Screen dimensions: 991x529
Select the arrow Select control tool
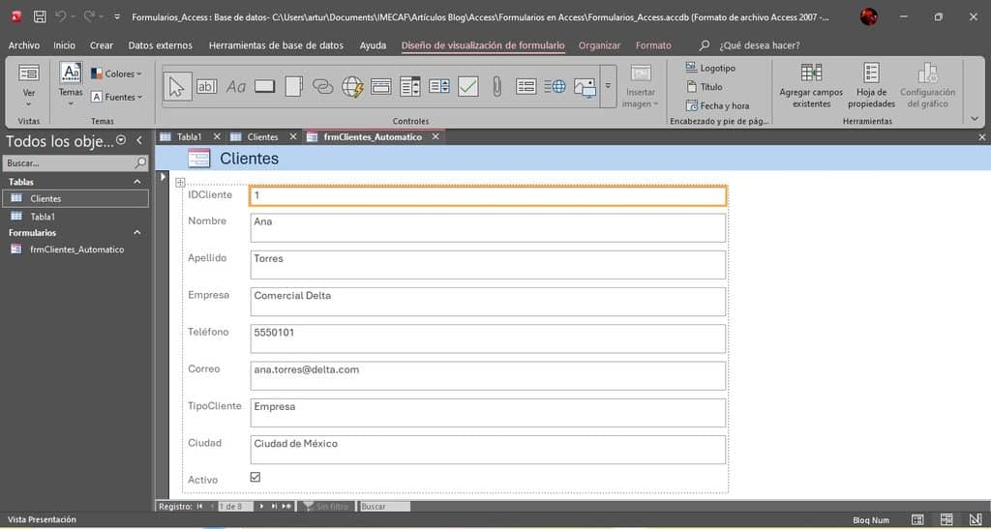tap(177, 86)
